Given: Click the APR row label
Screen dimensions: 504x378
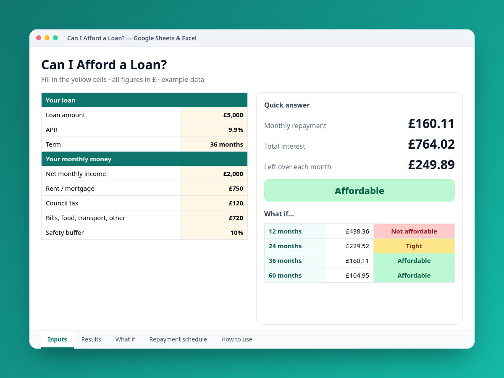Looking at the screenshot, I should coord(52,129).
